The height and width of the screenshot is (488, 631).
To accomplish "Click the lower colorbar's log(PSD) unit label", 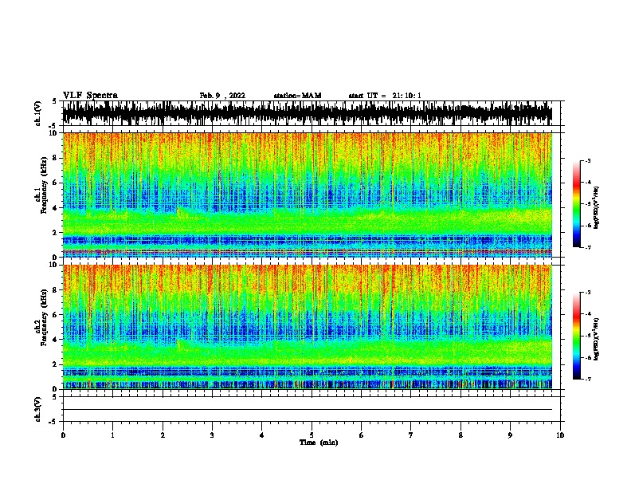I will 597,339.
